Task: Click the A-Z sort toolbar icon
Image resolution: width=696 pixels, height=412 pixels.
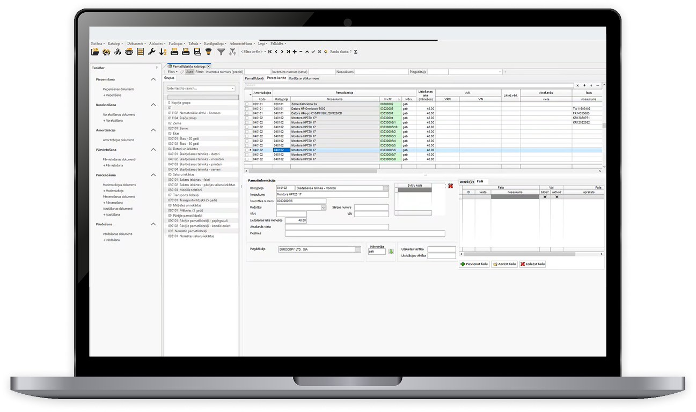Action: (x=163, y=52)
